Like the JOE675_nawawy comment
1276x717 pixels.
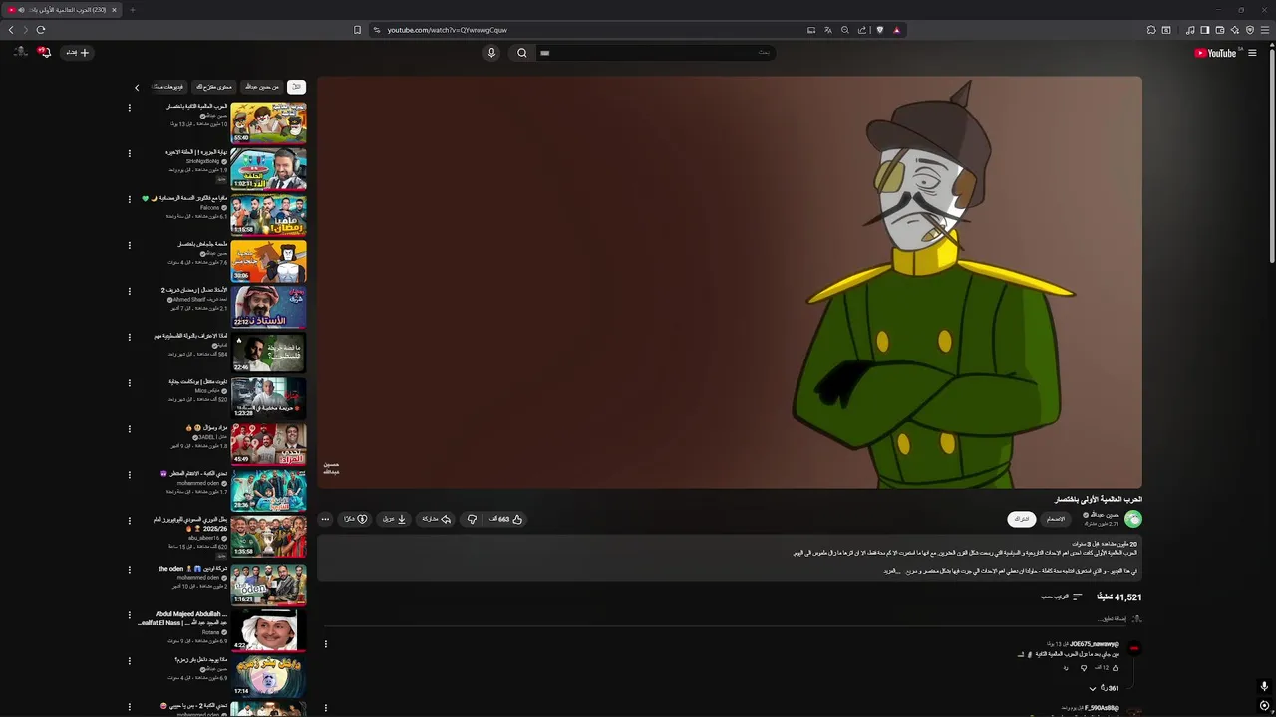tap(1115, 668)
